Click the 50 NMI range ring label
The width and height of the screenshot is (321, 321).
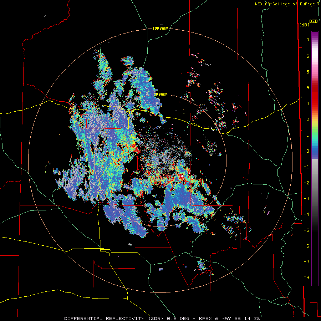click(x=160, y=94)
